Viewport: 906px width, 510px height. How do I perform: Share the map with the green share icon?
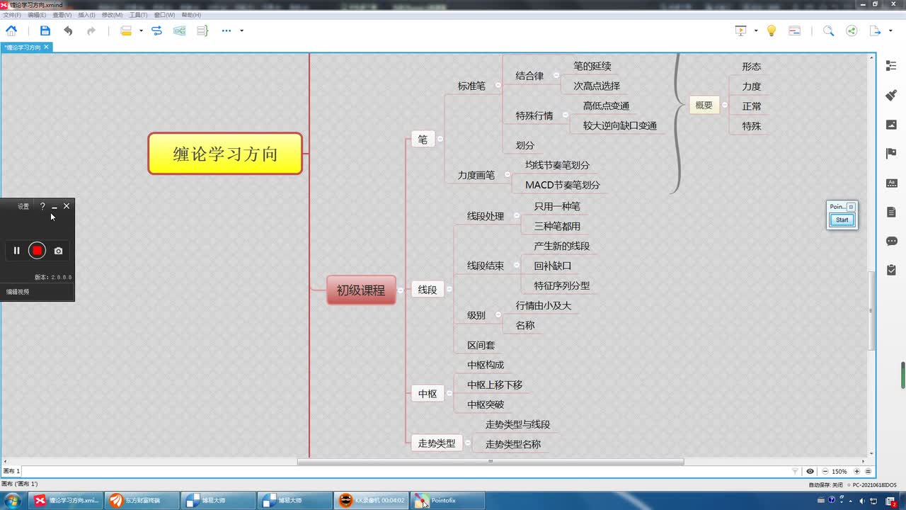[x=851, y=30]
